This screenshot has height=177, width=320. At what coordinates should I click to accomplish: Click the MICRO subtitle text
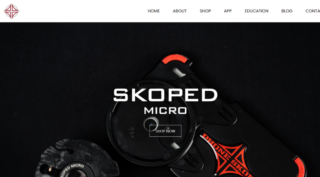click(165, 111)
